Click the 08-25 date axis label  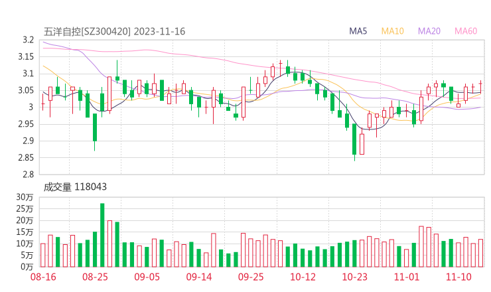pyautogui.click(x=95, y=277)
